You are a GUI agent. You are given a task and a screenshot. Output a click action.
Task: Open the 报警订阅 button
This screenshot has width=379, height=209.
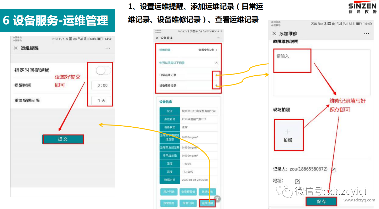click(188, 203)
